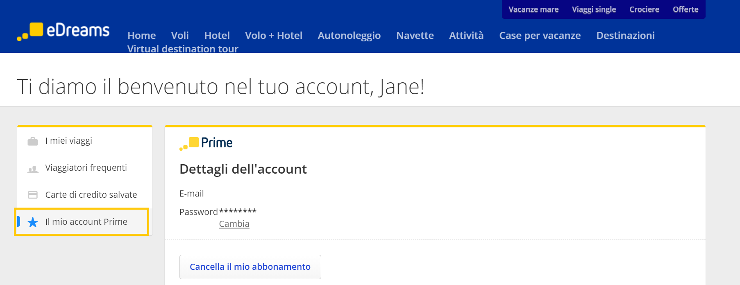Click Cambia to change the password

(234, 224)
